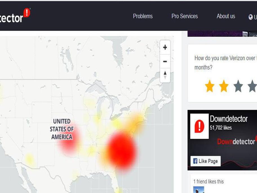Click the Downdetector logo exclamation badge
The image size is (257, 193).
click(x=27, y=13)
